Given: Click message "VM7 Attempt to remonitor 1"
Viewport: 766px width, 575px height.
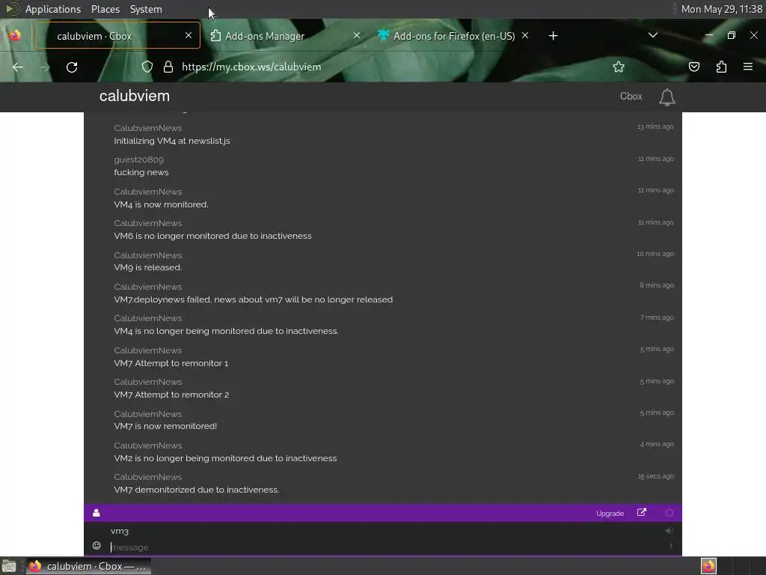Looking at the screenshot, I should pyautogui.click(x=171, y=363).
